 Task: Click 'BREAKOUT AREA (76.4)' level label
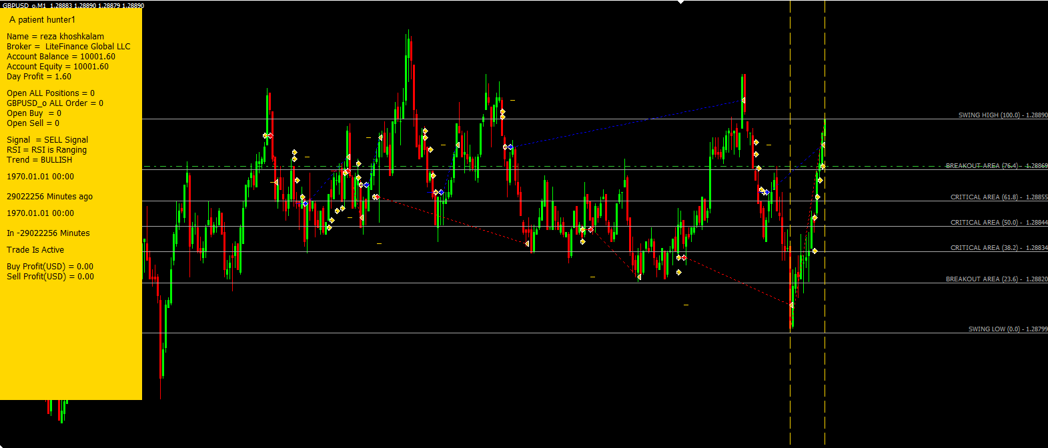coord(996,166)
